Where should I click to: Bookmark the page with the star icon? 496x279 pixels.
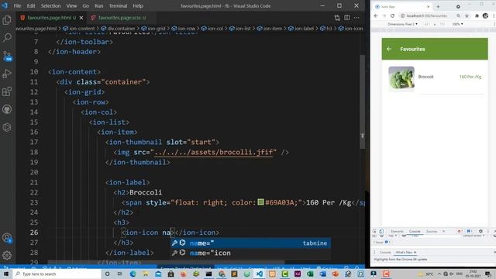pos(467,15)
